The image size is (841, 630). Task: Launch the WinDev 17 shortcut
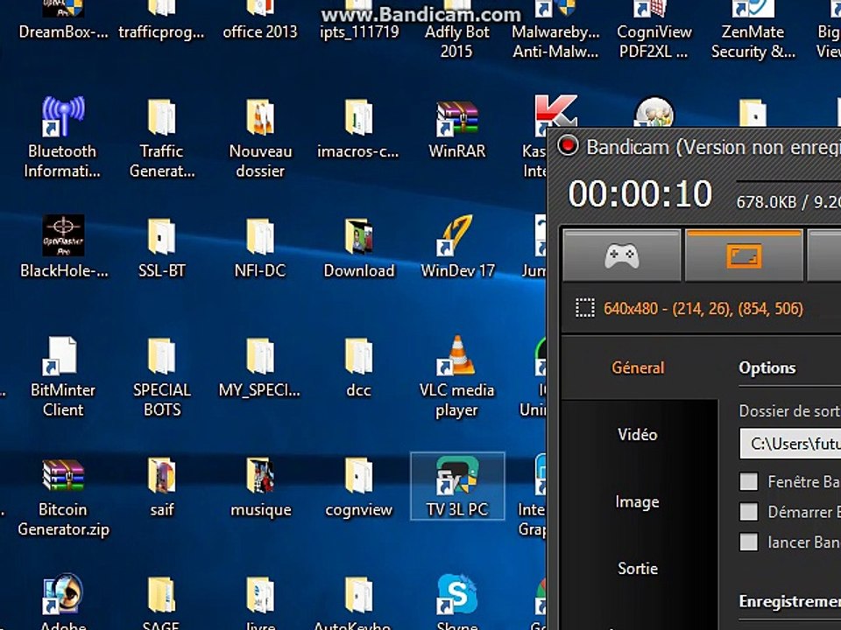click(457, 248)
